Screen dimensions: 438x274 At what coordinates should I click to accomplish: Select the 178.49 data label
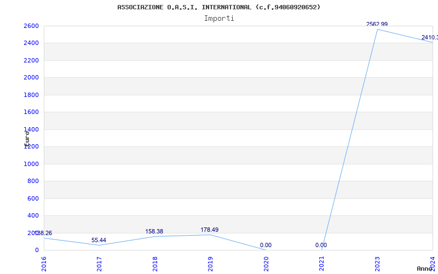[210, 230]
